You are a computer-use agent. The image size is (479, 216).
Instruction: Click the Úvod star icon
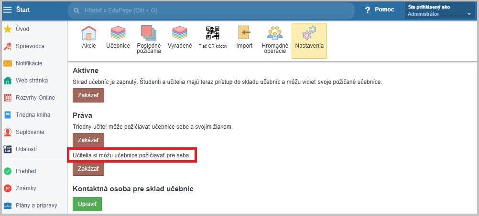(7, 29)
